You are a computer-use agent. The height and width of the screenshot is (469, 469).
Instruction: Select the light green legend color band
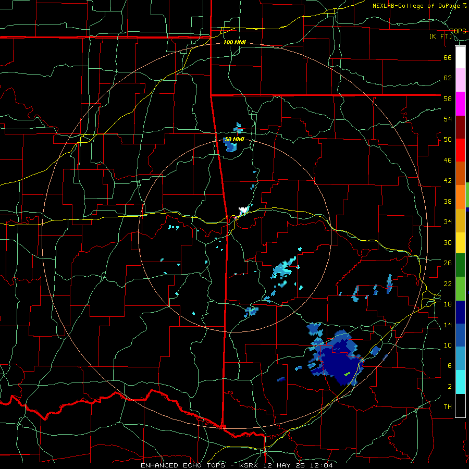click(460, 289)
